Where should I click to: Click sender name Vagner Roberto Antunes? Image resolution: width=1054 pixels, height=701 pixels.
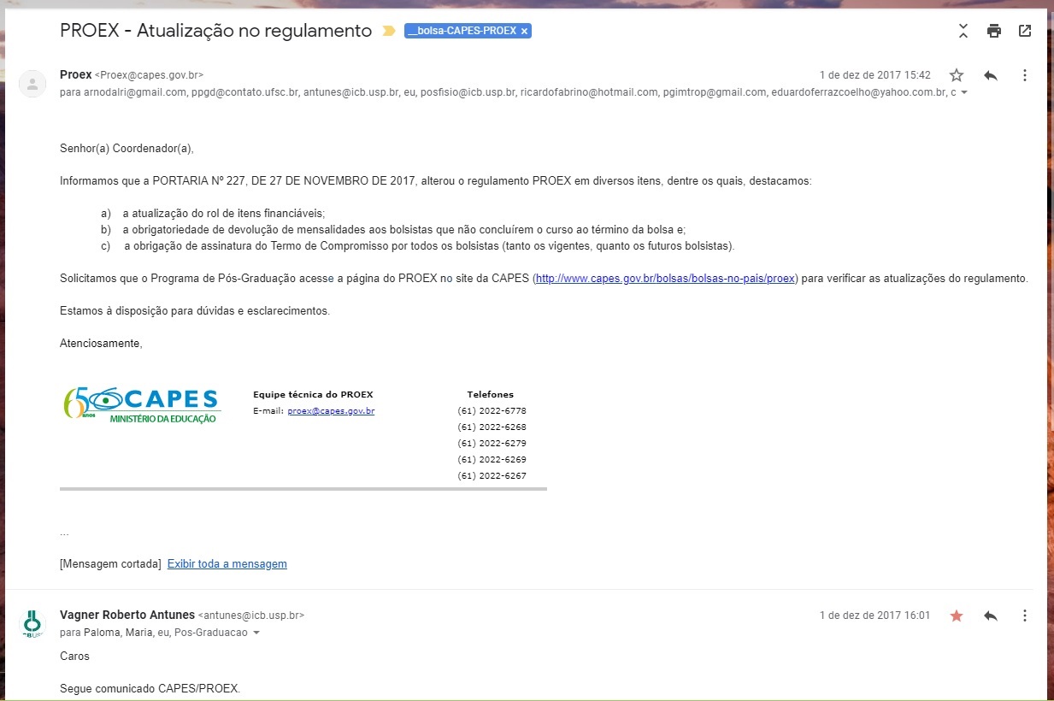click(x=127, y=615)
